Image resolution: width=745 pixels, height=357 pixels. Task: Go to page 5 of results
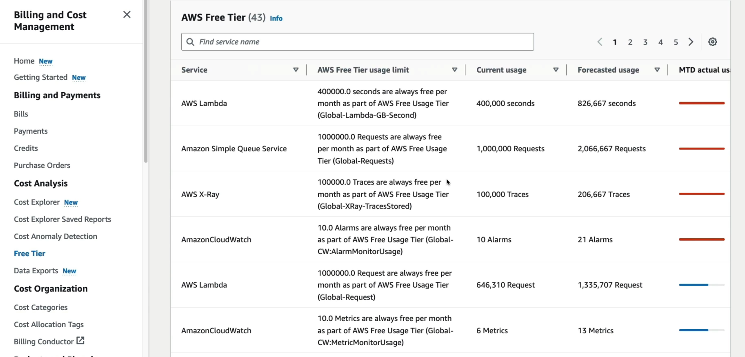[x=676, y=42]
